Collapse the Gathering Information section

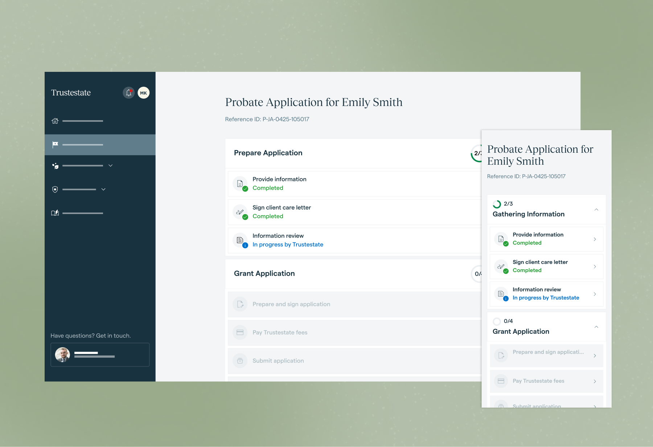[x=596, y=210]
